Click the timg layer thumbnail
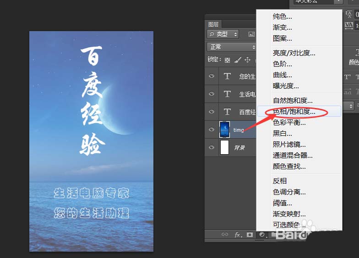 [224, 129]
